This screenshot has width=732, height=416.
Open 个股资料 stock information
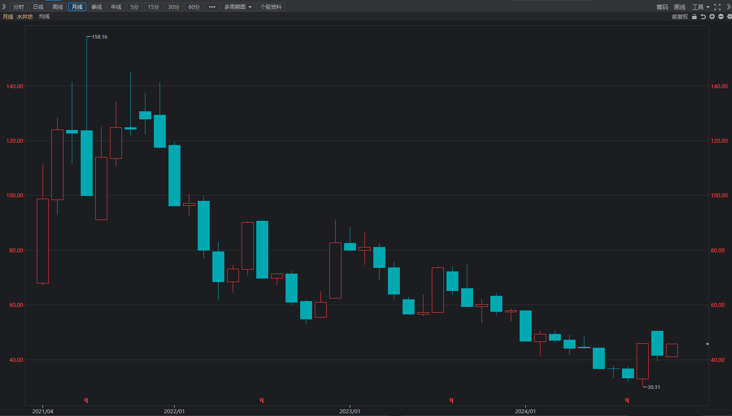click(x=271, y=7)
